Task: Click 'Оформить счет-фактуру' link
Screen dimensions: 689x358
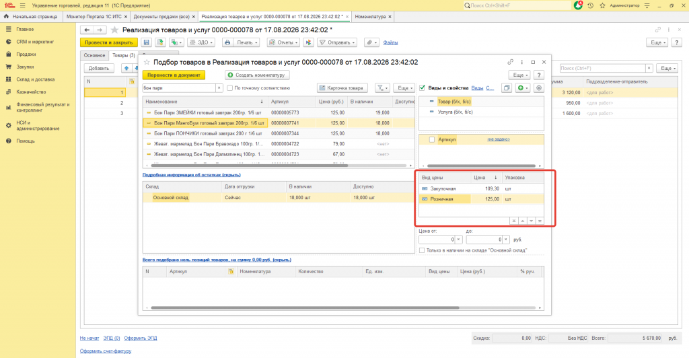Action: coord(106,351)
